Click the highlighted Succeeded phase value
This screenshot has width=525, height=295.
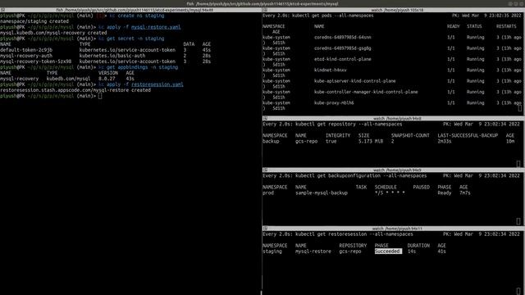[388, 252]
